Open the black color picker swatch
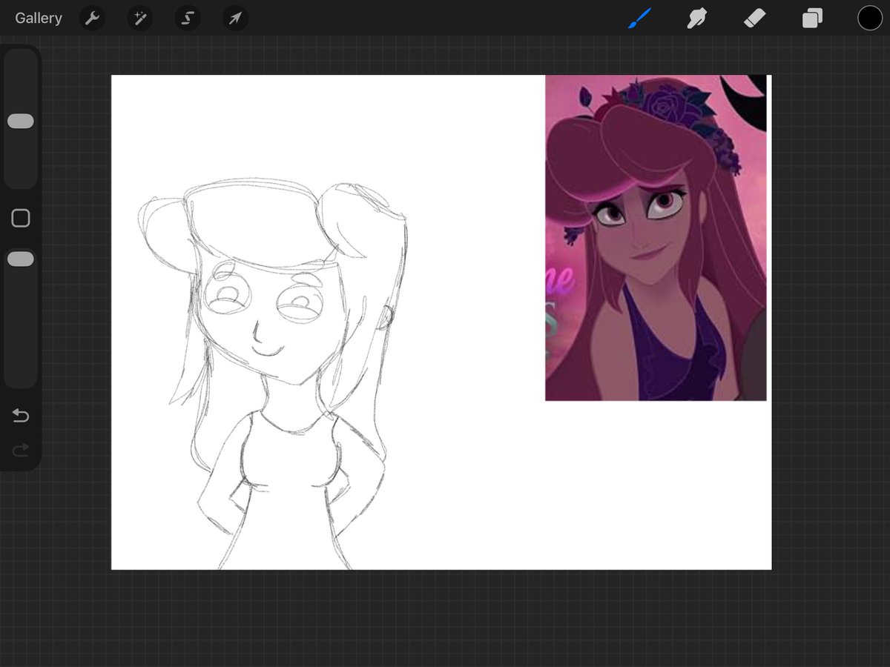 (870, 18)
